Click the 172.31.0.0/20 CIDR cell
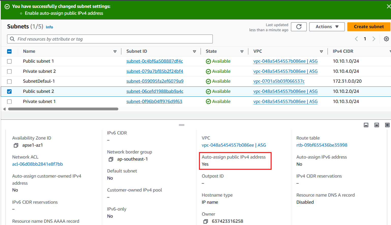 pos(347,81)
